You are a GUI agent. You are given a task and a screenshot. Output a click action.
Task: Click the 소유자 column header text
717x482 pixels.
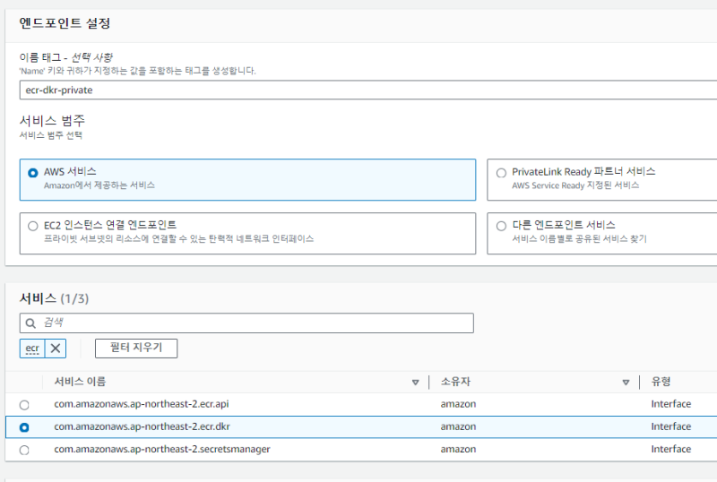pos(455,382)
